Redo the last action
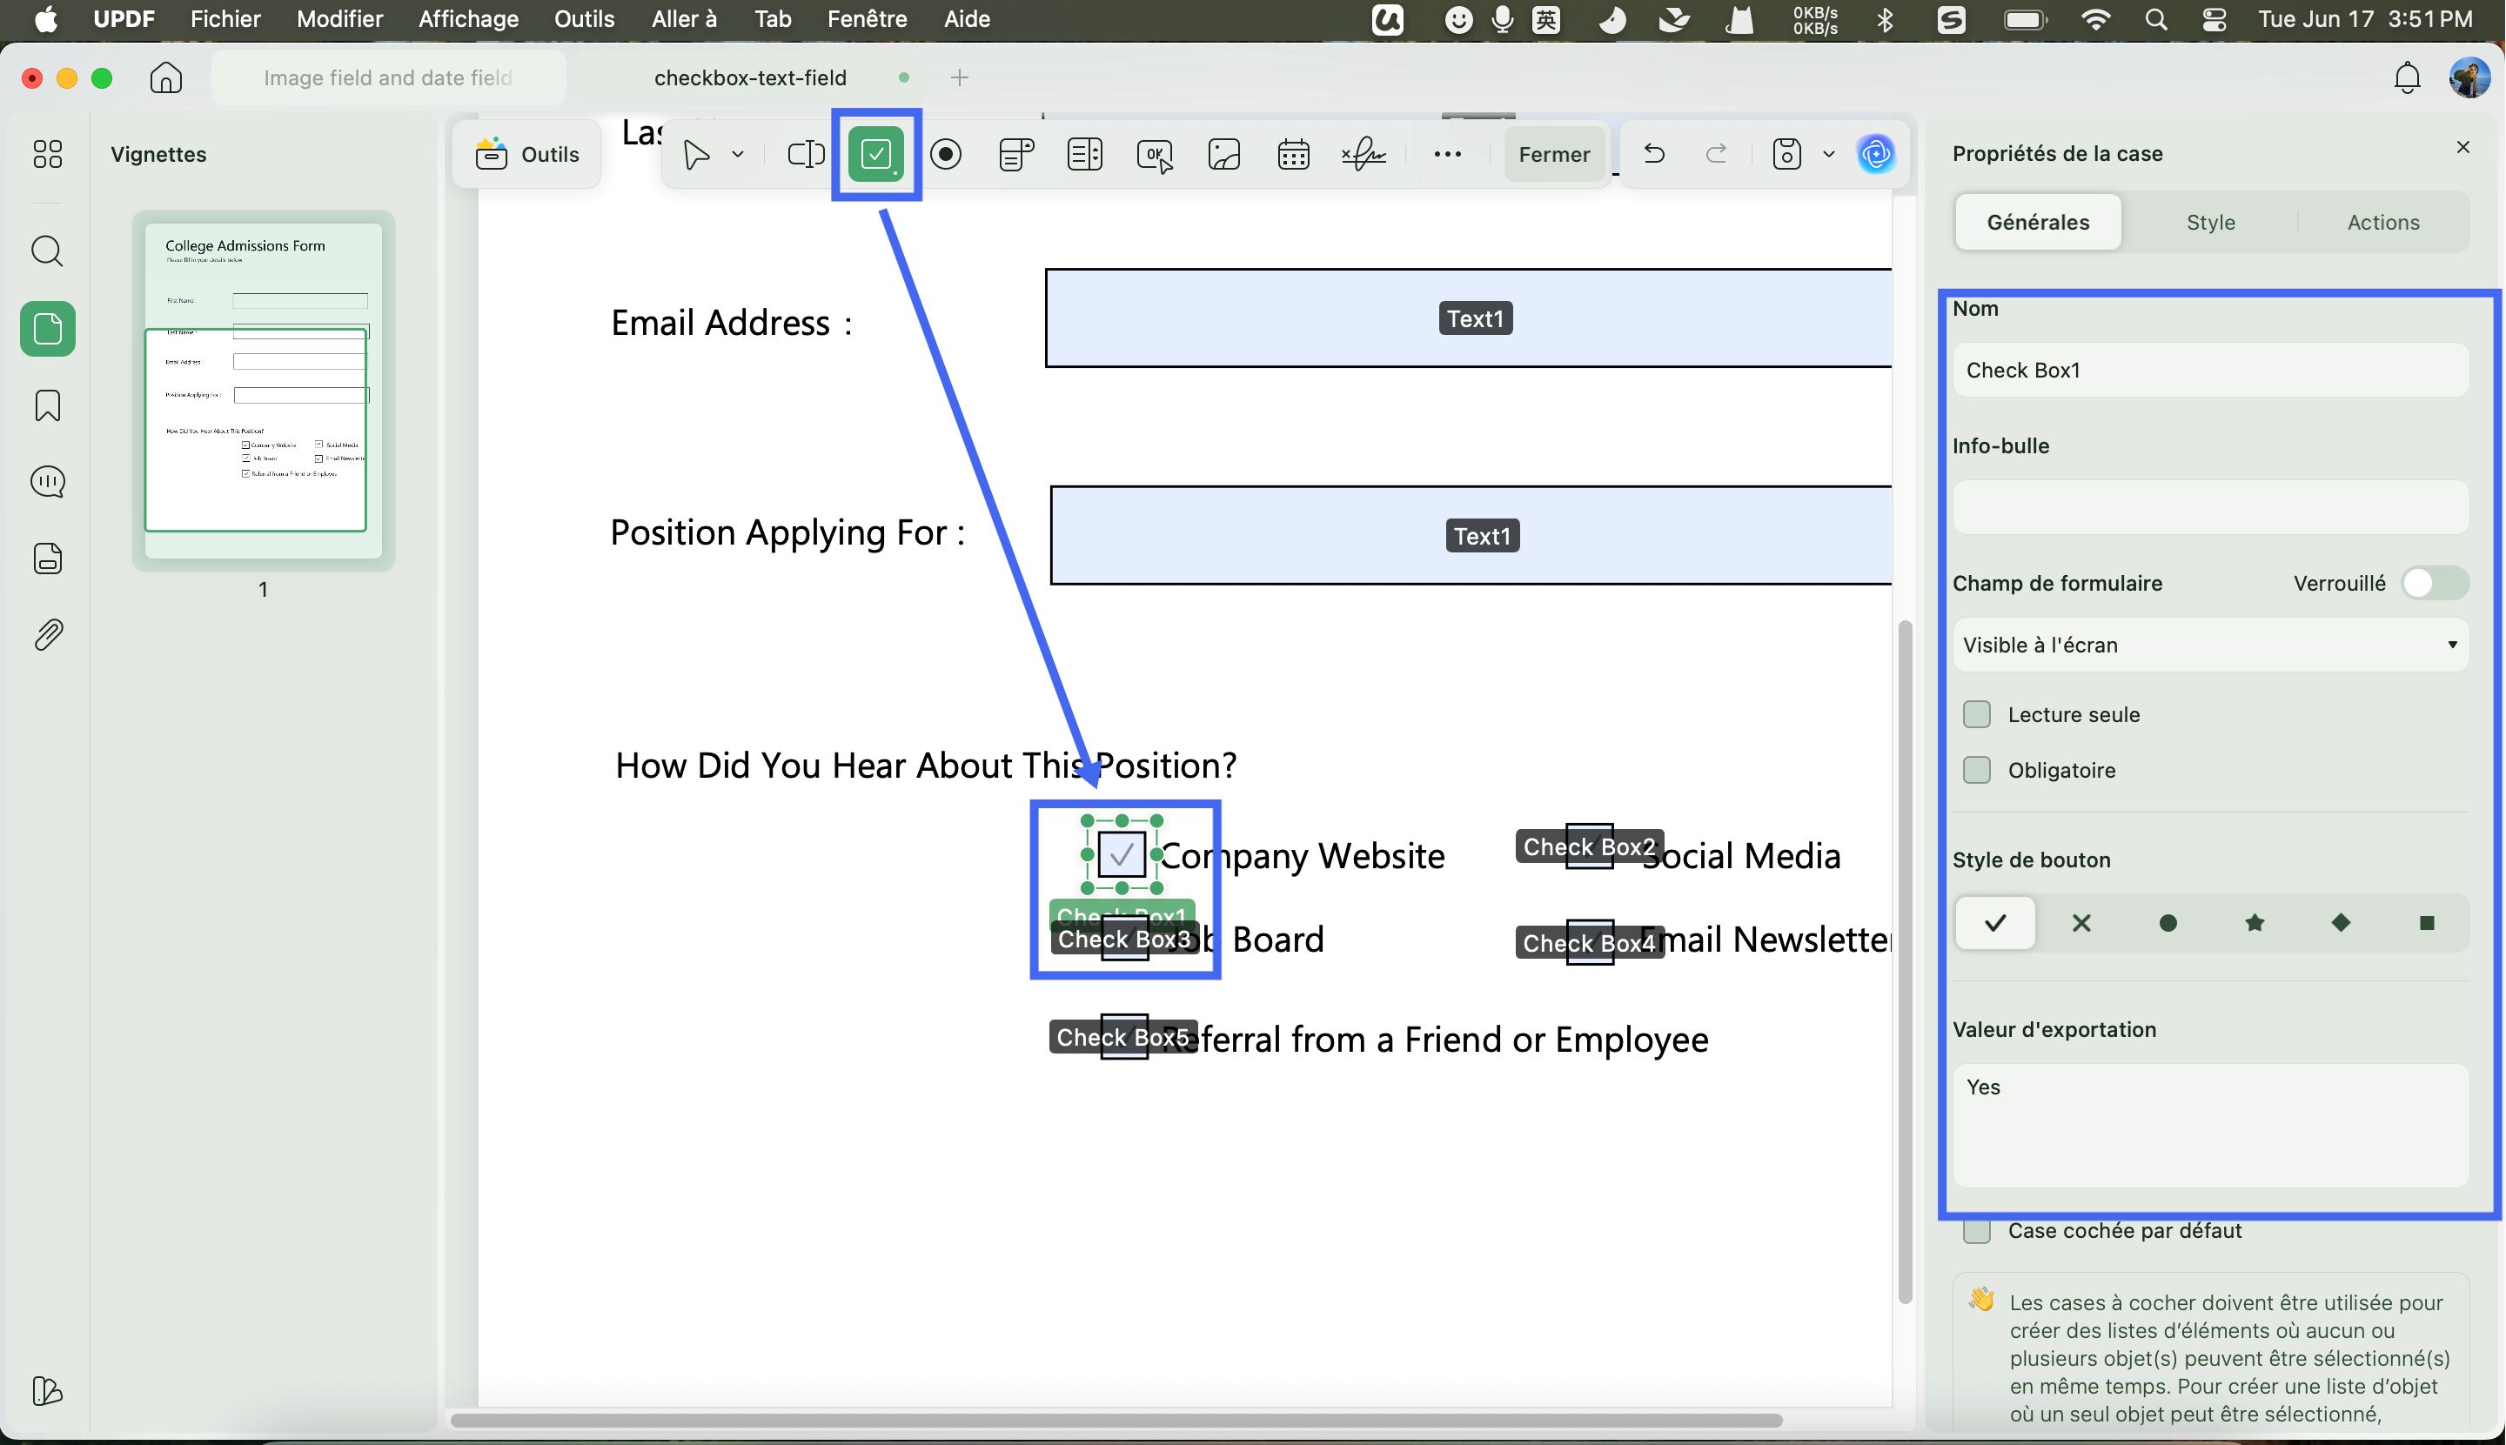Screen dimensions: 2506x1445 click(1716, 154)
